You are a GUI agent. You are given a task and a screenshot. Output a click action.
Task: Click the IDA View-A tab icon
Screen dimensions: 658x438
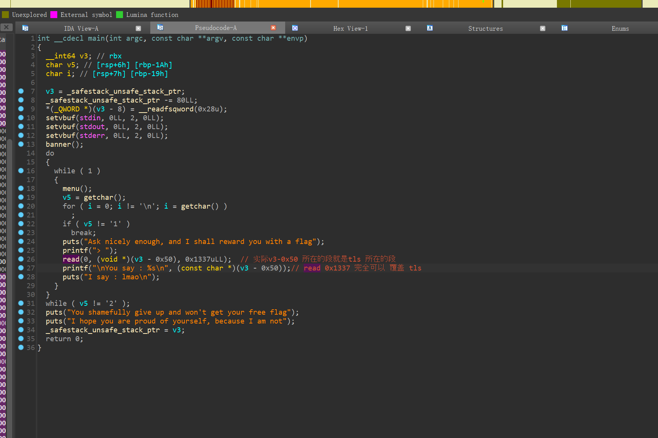tap(25, 28)
